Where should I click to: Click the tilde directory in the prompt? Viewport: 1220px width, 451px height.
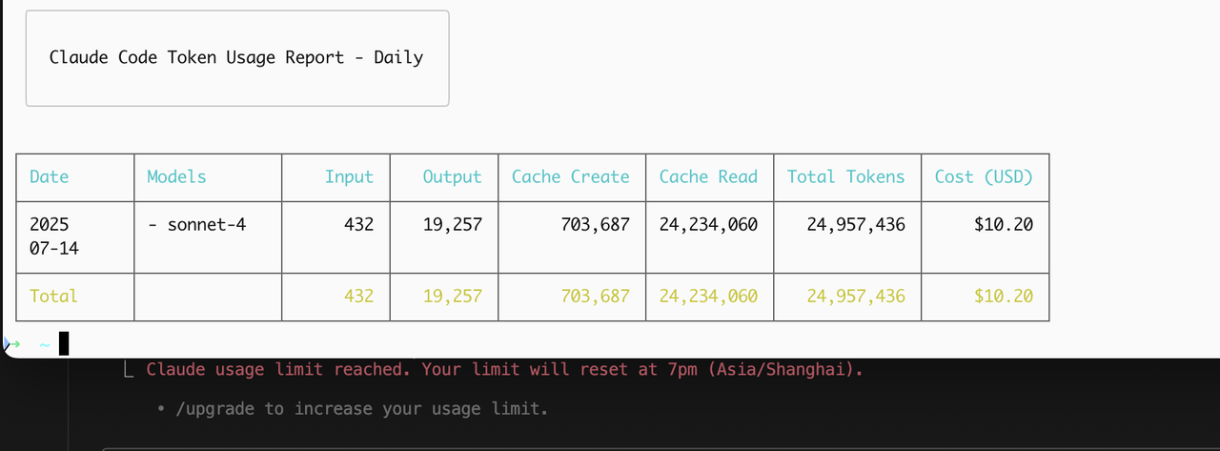point(44,344)
